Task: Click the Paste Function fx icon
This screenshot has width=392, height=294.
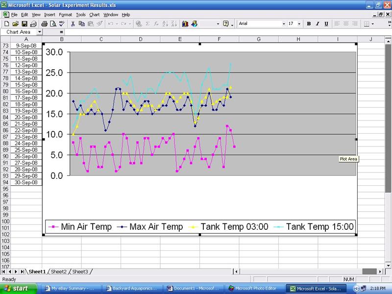Action: (157, 23)
